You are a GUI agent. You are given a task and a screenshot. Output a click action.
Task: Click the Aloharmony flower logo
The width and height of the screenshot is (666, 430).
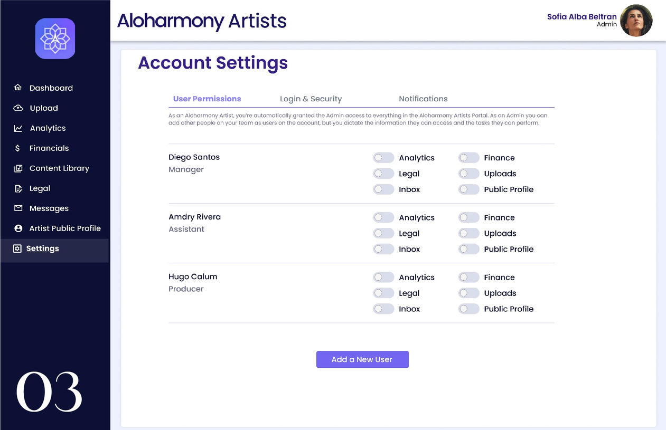(x=55, y=39)
